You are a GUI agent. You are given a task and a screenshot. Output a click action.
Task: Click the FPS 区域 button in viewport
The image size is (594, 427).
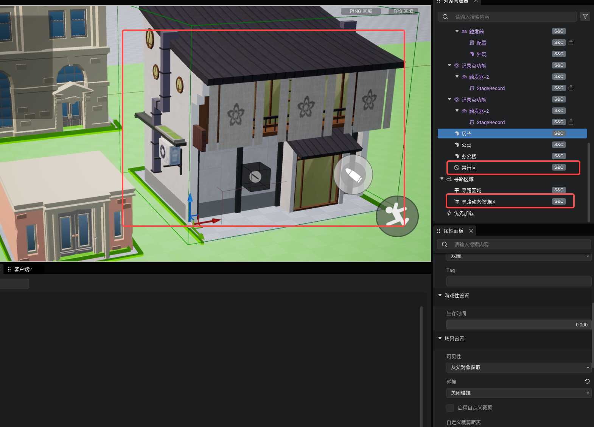tap(403, 11)
